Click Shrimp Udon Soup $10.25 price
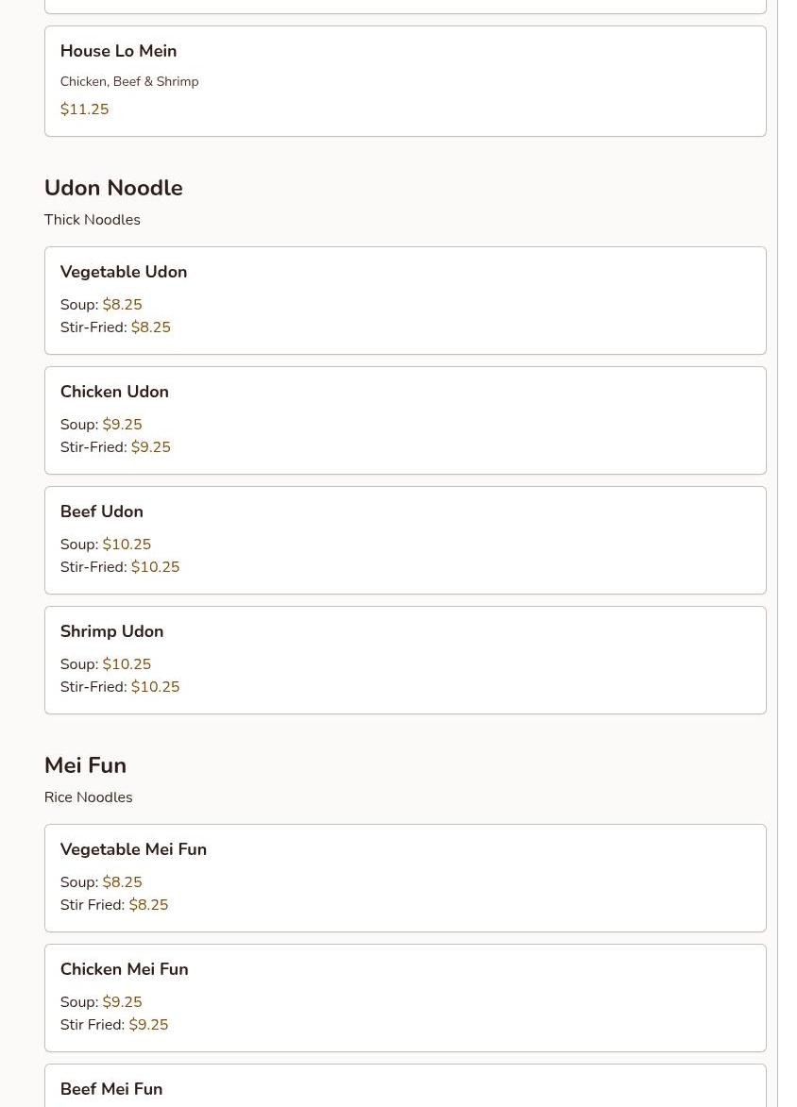Screen dimensions: 797x1107 (x=127, y=664)
